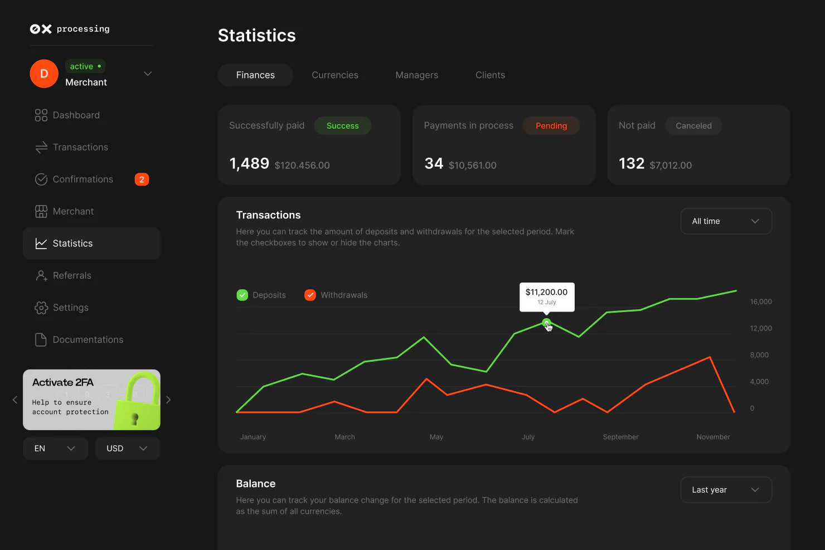825x550 pixels.
Task: Click the Referrals person icon
Action: 41,275
